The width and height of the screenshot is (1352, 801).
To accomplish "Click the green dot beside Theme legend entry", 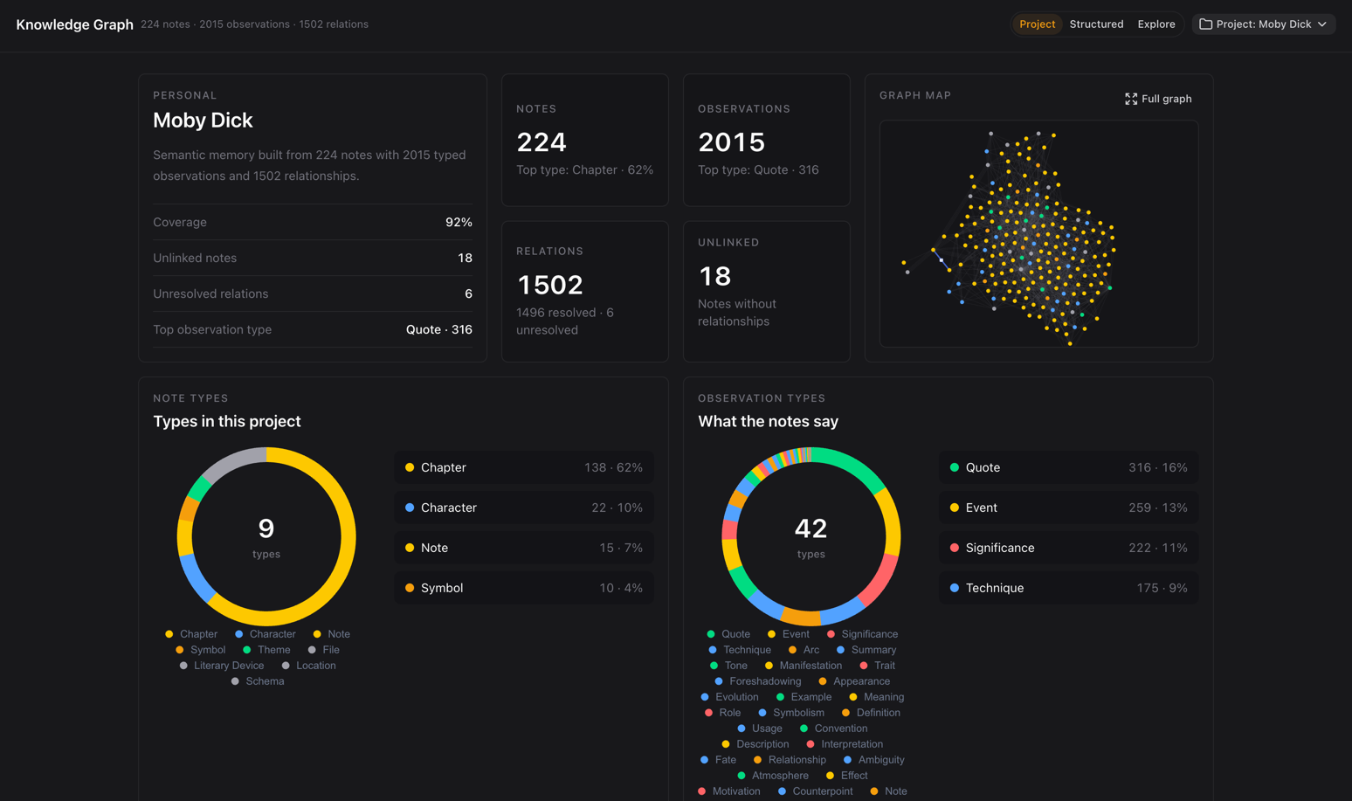I will pos(247,650).
